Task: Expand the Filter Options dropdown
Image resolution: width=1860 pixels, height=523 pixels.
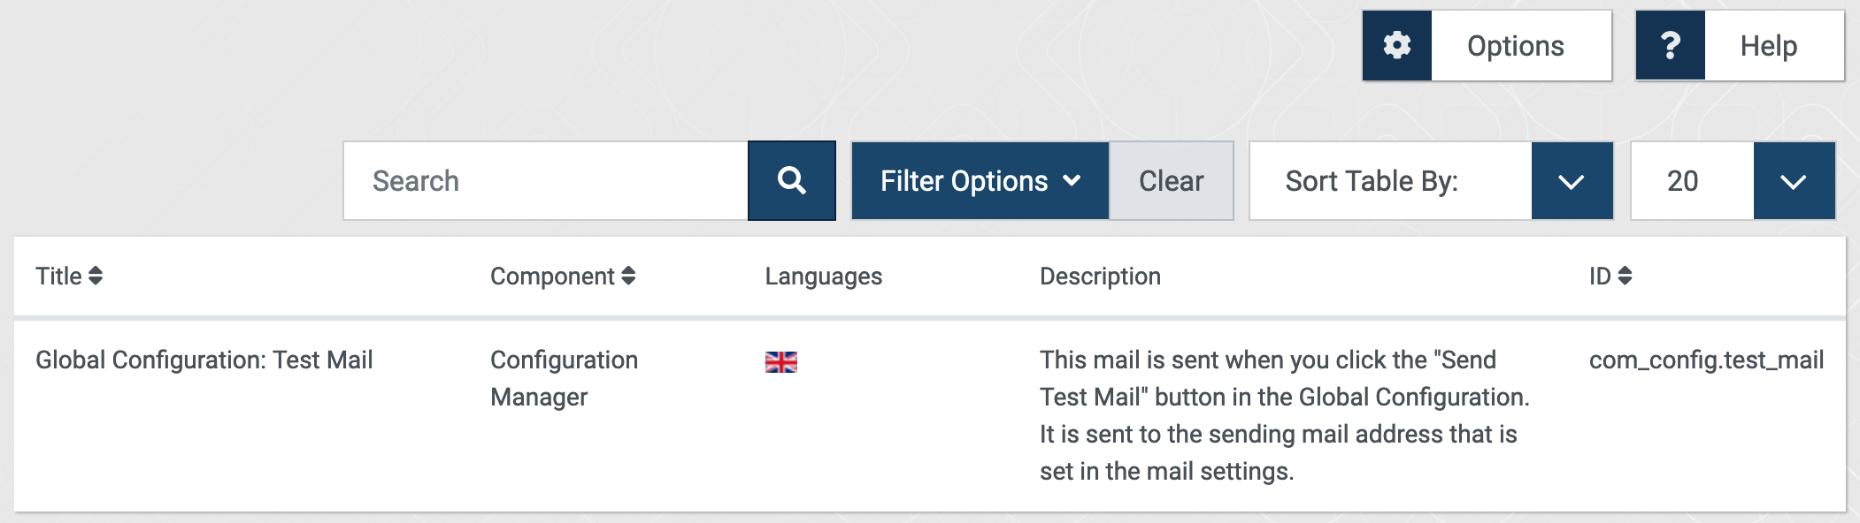Action: pyautogui.click(x=980, y=181)
